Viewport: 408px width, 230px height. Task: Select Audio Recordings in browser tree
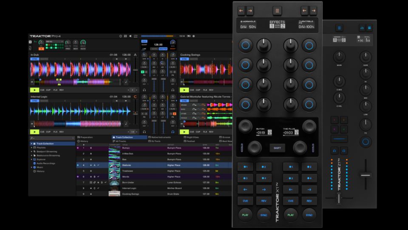pos(46,163)
